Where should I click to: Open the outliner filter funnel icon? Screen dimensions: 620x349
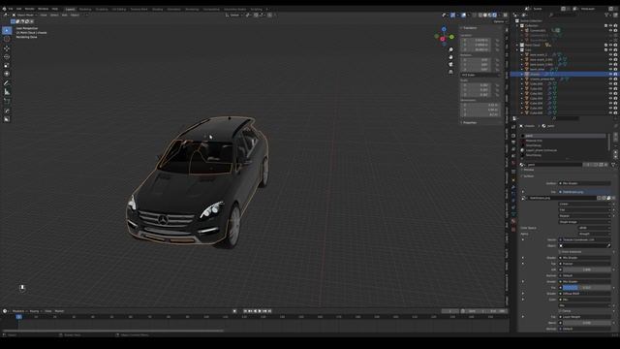[x=606, y=16]
